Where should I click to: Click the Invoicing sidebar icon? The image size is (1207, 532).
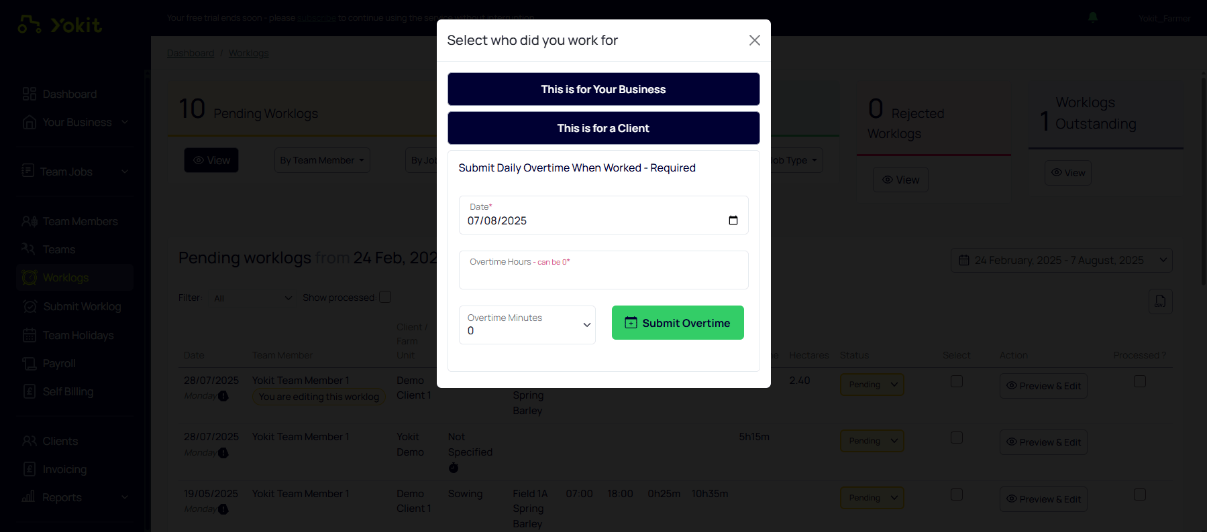(30, 469)
